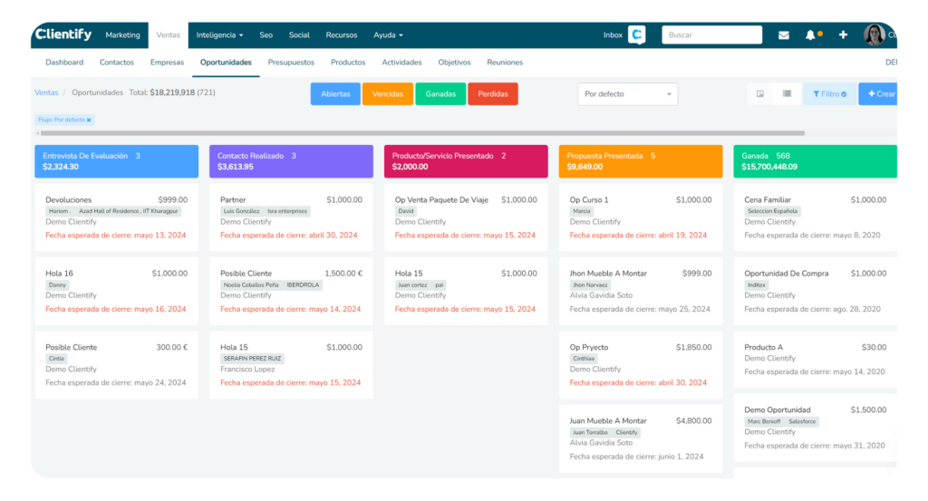Screen dimensions: 928x501
Task: Open the Inteligencia dropdown menu
Action: click(219, 35)
